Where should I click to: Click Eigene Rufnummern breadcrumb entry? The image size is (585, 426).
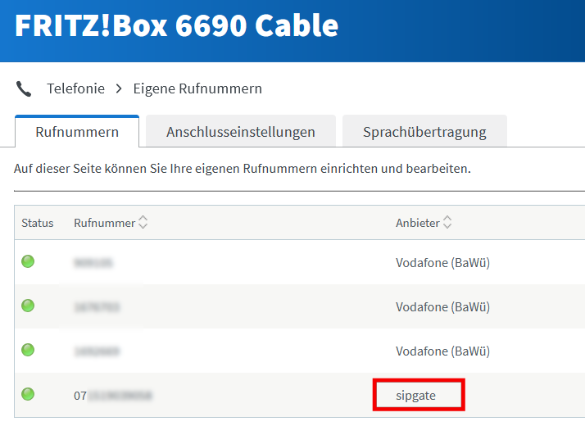197,88
